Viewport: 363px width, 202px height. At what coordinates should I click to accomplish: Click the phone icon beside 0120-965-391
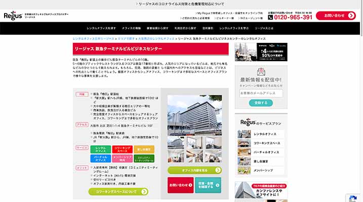point(270,17)
